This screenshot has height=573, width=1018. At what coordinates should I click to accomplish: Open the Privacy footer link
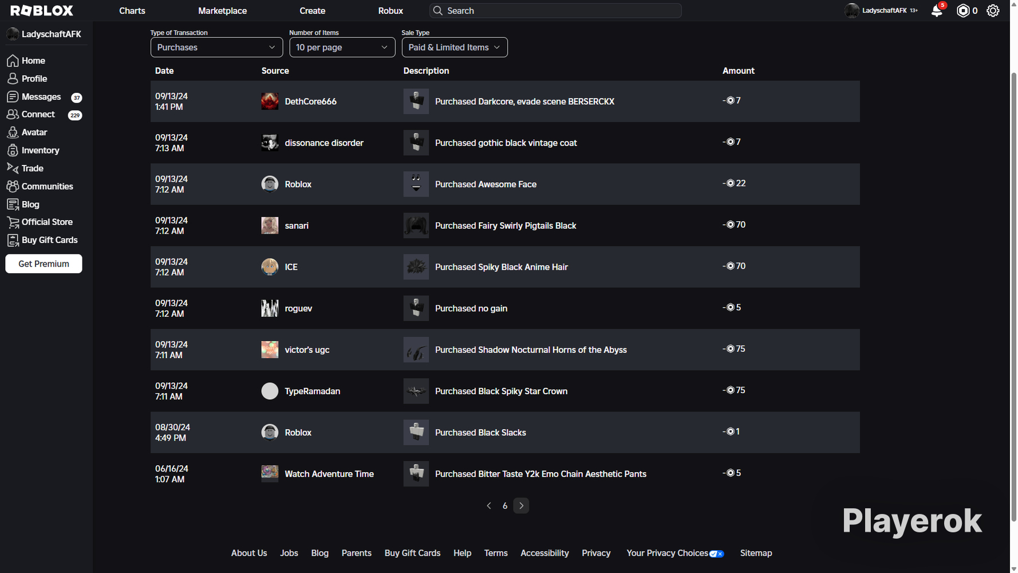(x=596, y=553)
